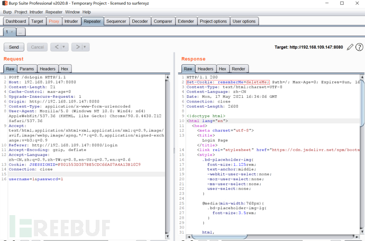Show the Params view of the request

(x=26, y=69)
